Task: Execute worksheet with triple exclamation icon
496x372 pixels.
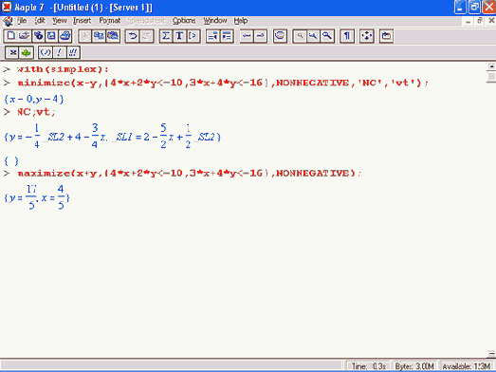Action: [x=73, y=52]
